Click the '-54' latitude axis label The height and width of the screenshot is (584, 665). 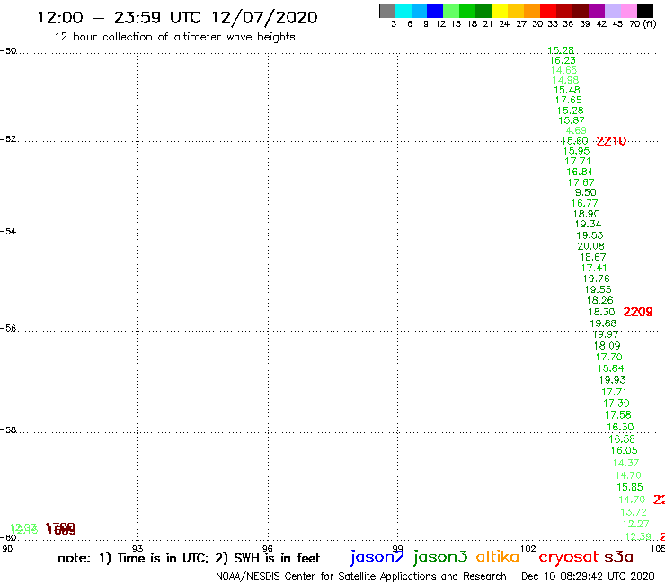point(8,232)
